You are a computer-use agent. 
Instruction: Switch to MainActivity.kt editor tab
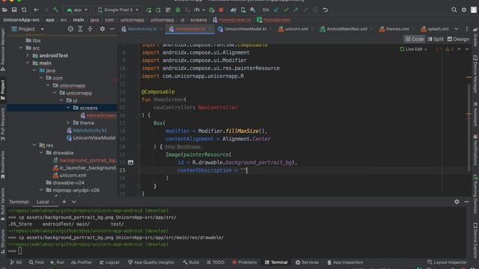(139, 29)
